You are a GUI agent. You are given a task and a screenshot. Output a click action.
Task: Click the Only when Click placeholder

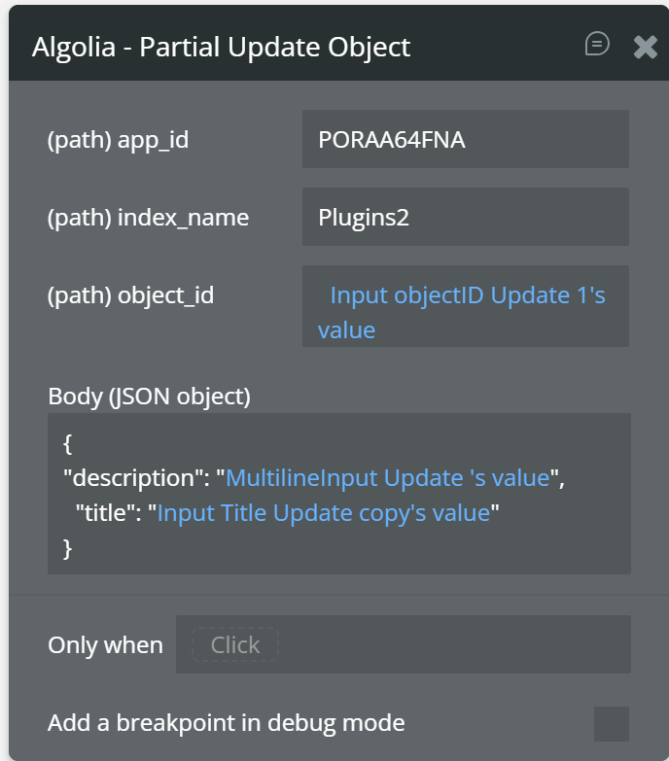point(234,644)
